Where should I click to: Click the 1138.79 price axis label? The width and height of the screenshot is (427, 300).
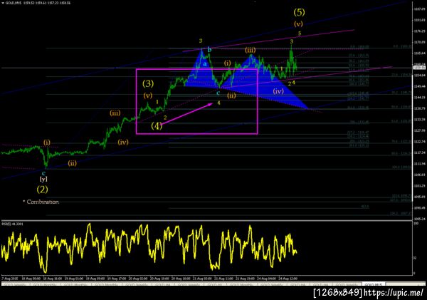pyautogui.click(x=420, y=108)
